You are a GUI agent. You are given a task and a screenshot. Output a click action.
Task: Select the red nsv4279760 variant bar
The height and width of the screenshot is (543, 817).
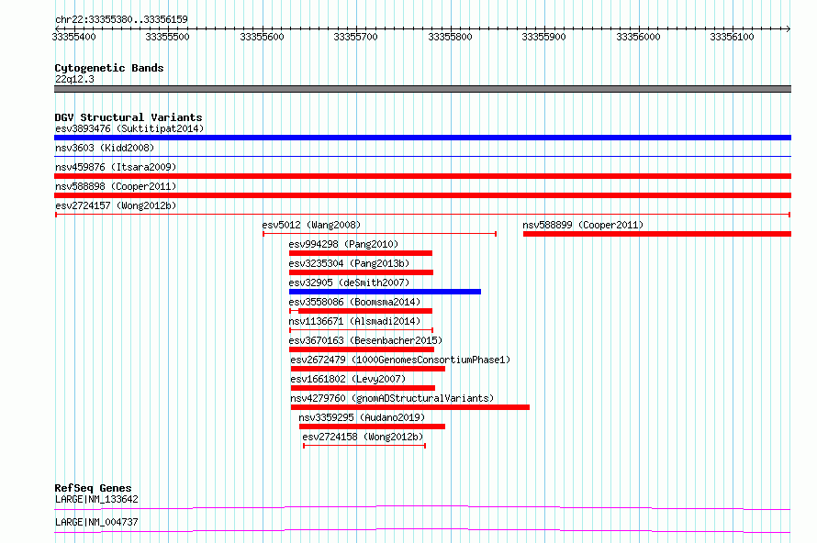pos(410,407)
